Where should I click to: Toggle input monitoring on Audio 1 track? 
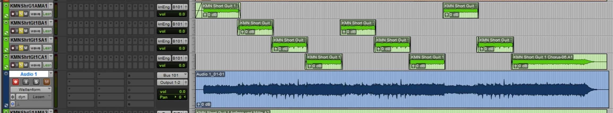coord(26,82)
